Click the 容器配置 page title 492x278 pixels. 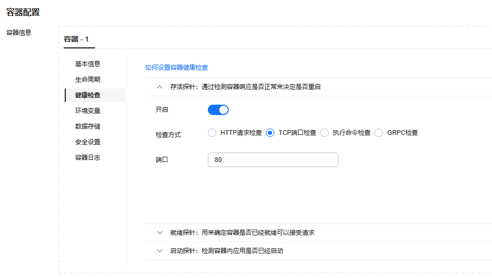click(x=23, y=12)
